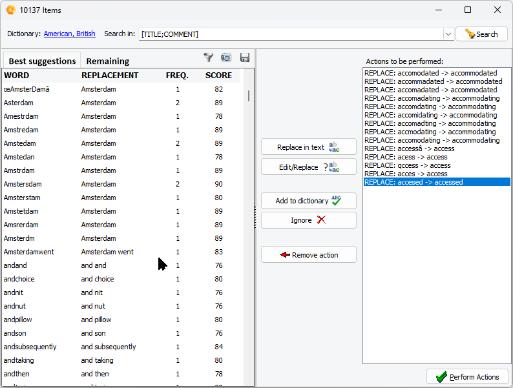The image size is (513, 388).
Task: Select the Amestrdam word row
Action: (121, 116)
